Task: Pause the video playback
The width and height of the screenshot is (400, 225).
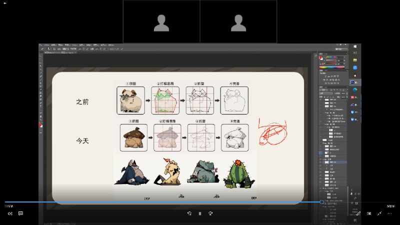Action: 200,213
